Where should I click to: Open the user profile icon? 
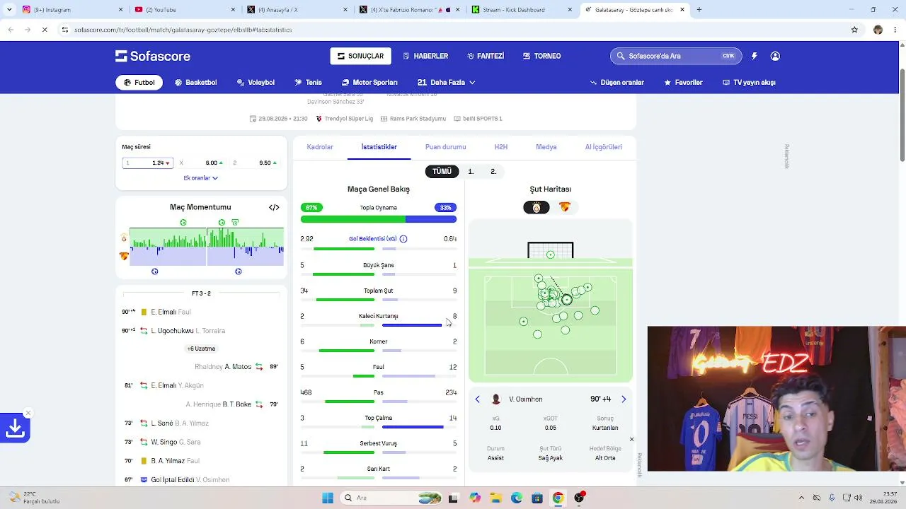click(775, 56)
